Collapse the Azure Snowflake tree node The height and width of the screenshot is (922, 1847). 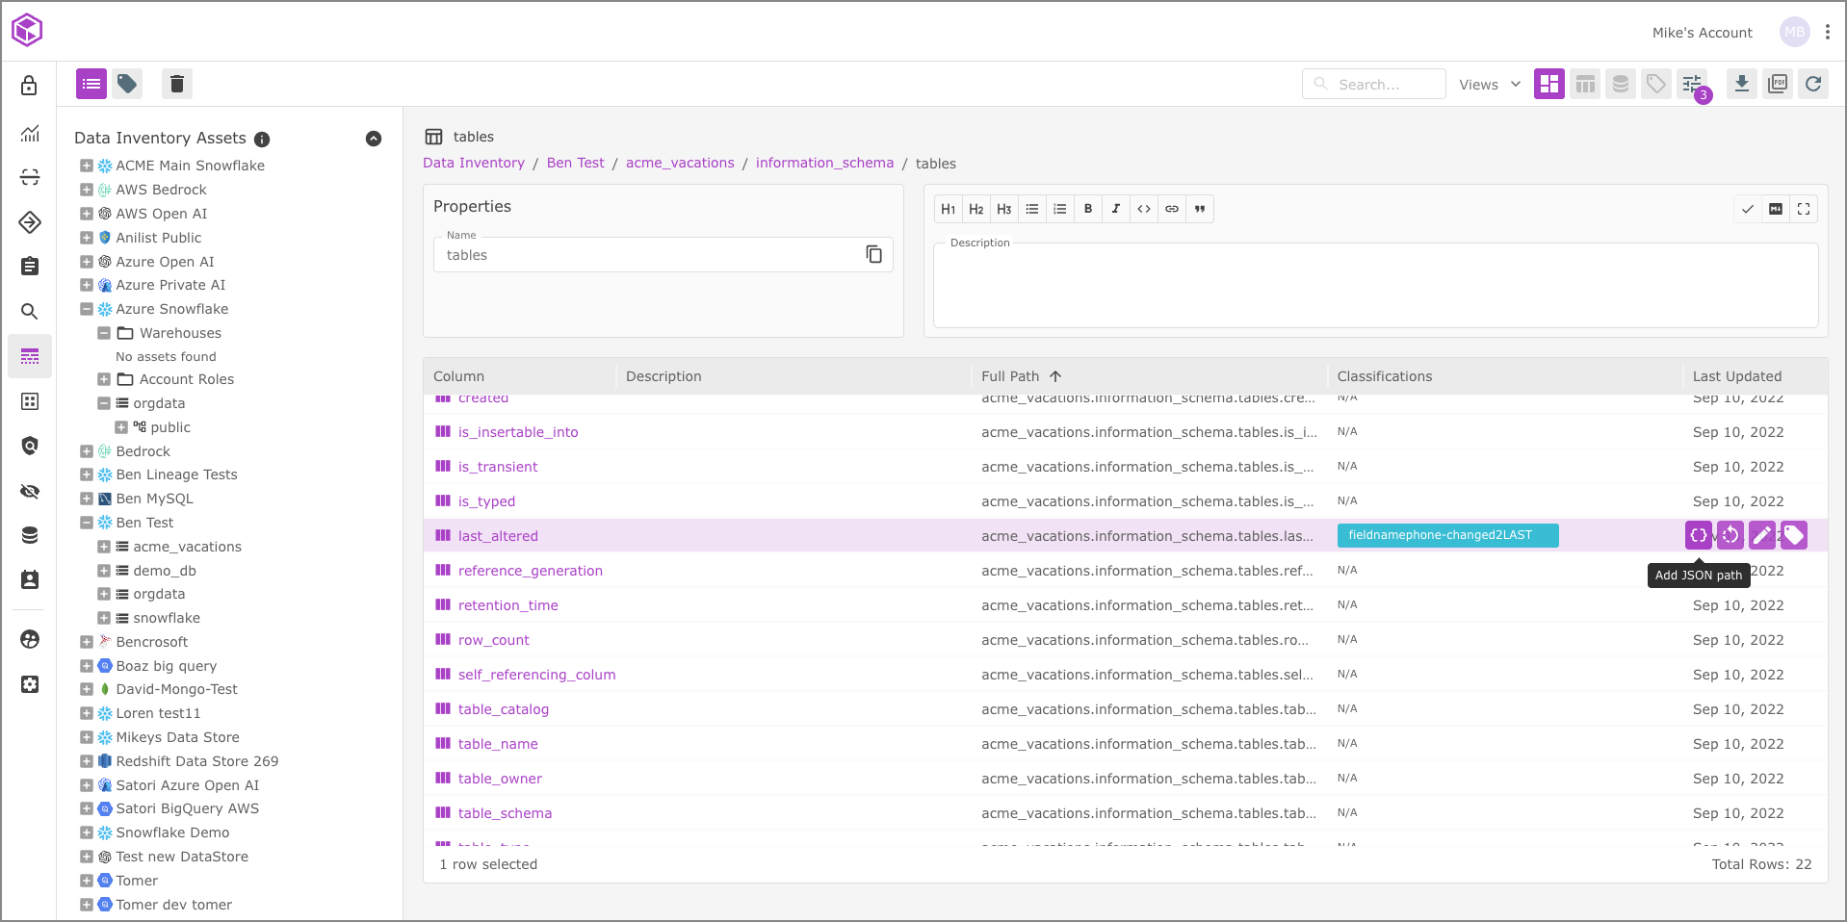pyautogui.click(x=87, y=309)
